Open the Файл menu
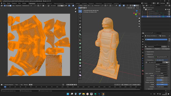171x96 pixels. click(4, 3)
